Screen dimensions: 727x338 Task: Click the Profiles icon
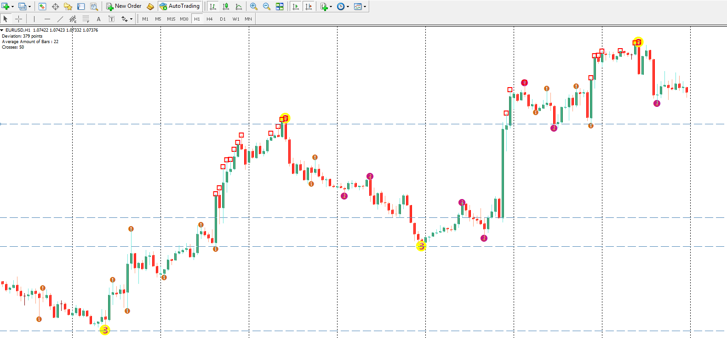point(22,6)
